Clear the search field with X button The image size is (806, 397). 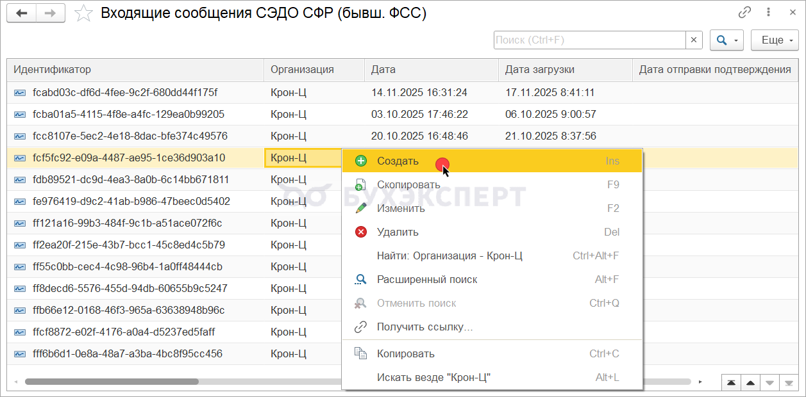[x=694, y=40]
